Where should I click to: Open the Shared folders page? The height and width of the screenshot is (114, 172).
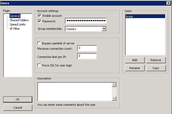(19, 20)
